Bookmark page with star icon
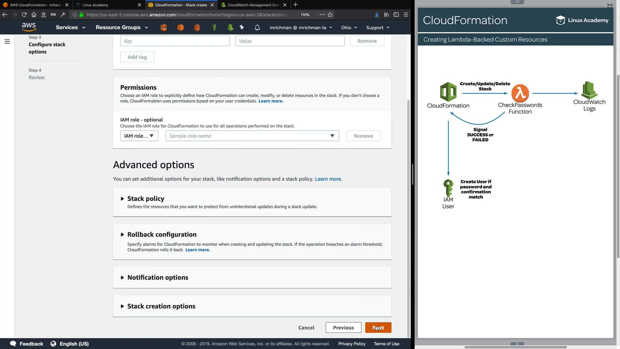The width and height of the screenshot is (620, 349). click(330, 15)
